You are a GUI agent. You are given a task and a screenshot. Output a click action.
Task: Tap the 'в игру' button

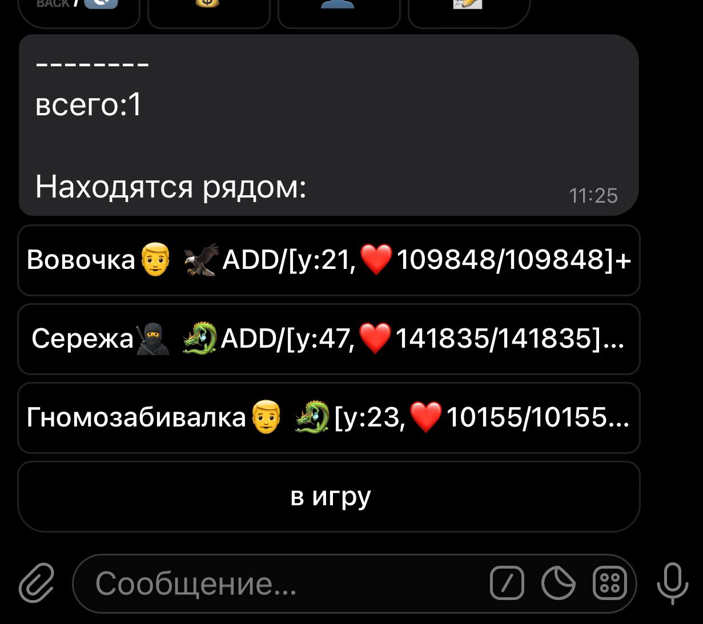(x=329, y=497)
